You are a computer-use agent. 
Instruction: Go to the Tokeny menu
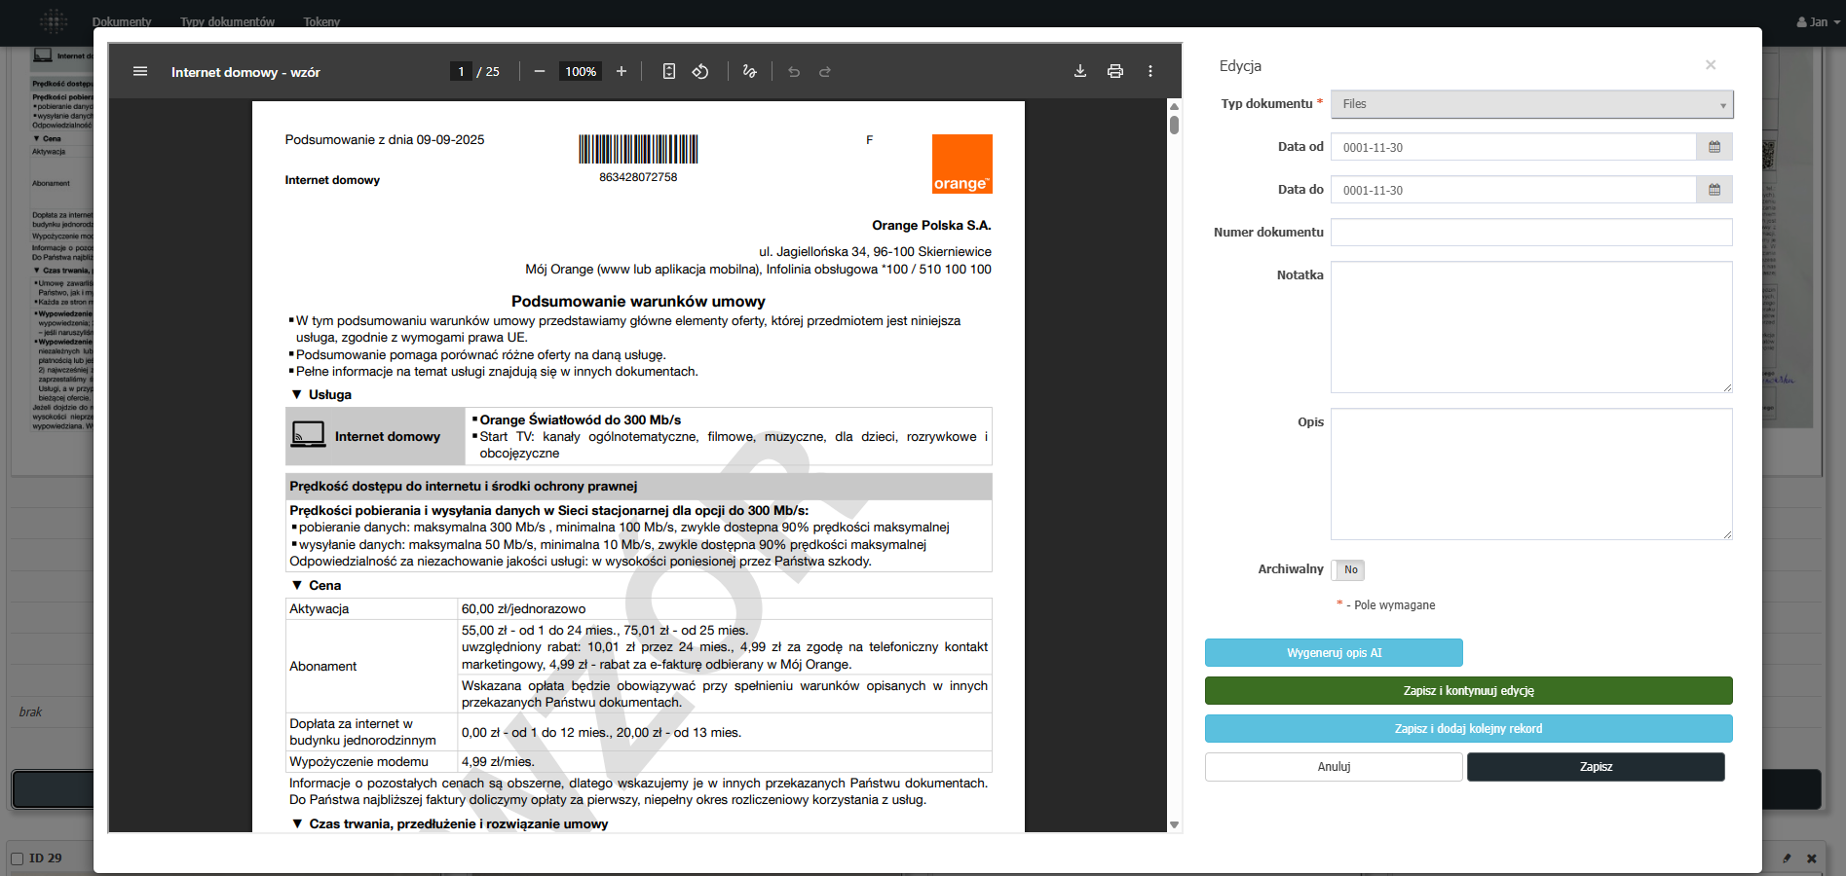(321, 21)
